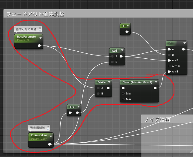Screen dimensions: 193x157
Task: Click the Add node B input pin
Action: 112,62
